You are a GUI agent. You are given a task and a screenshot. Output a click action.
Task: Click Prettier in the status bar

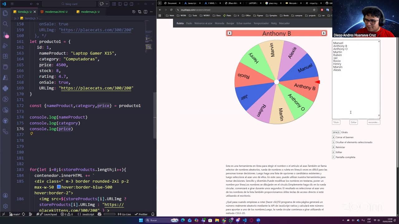(141, 214)
